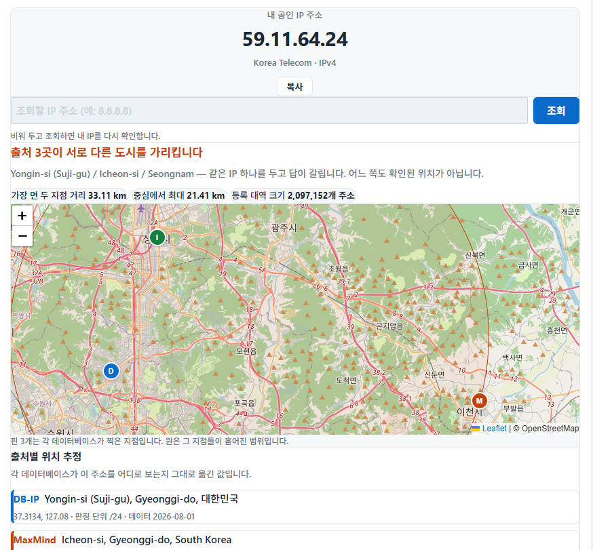The image size is (593, 550).
Task: Click the airport icon on the map
Action: [x=141, y=208]
